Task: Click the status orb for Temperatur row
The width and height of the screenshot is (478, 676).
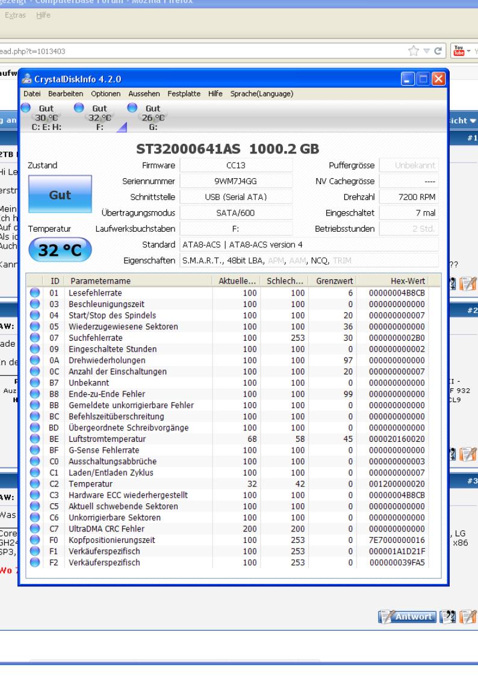Action: 35,483
